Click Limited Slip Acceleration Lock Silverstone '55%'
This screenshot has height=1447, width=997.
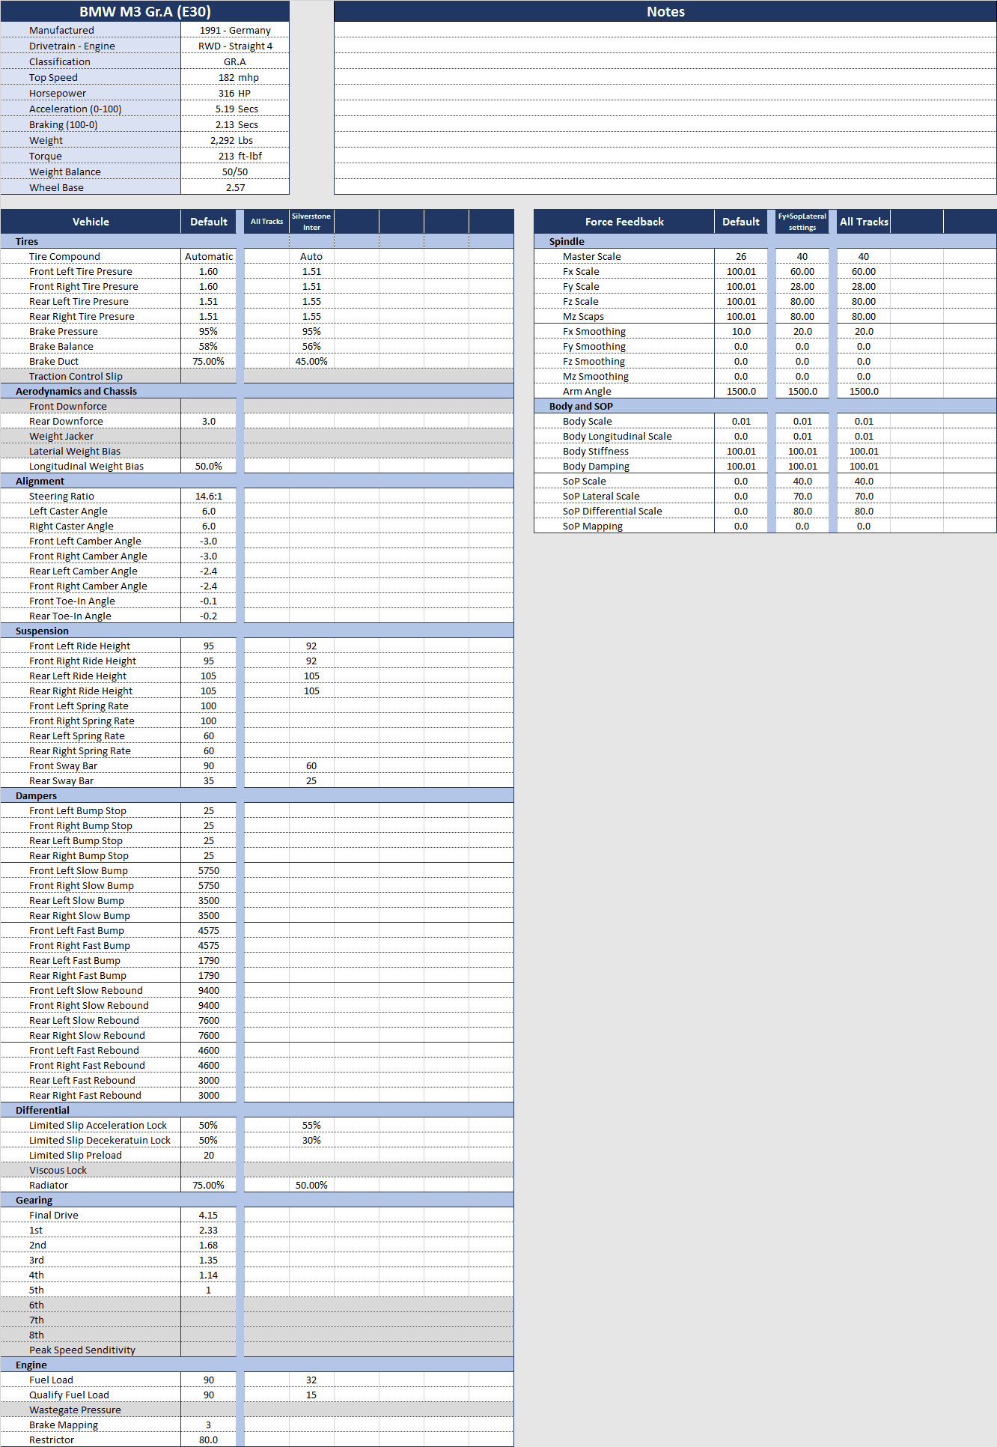click(x=311, y=1125)
